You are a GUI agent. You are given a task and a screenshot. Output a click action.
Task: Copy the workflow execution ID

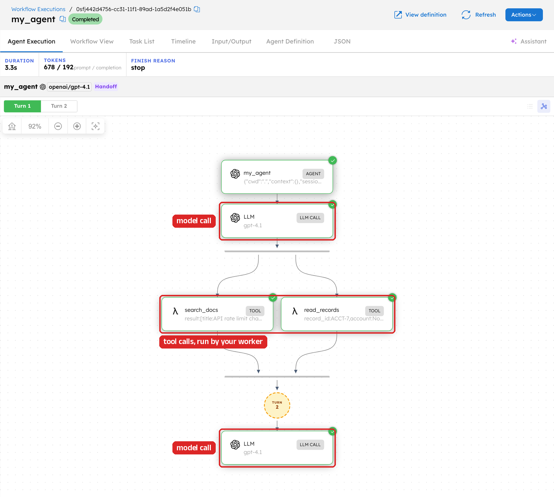197,9
